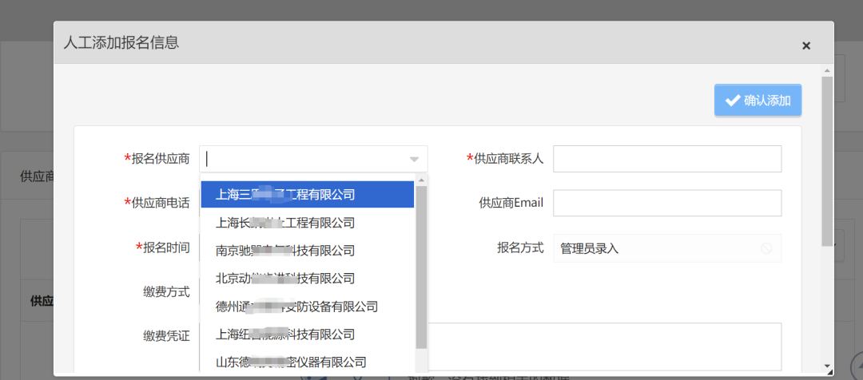Viewport: 863px width, 380px height.
Task: Expand the 报名供应商 dropdown arrow
Action: tap(414, 159)
